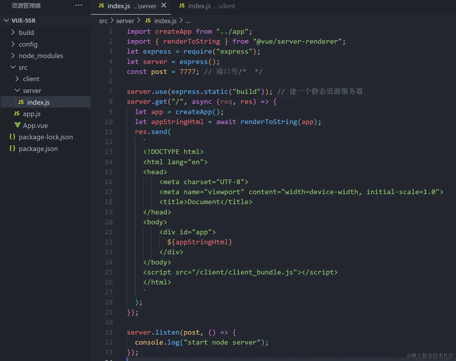Click the JS icon beside app.js
456x361 pixels.
coord(17,113)
